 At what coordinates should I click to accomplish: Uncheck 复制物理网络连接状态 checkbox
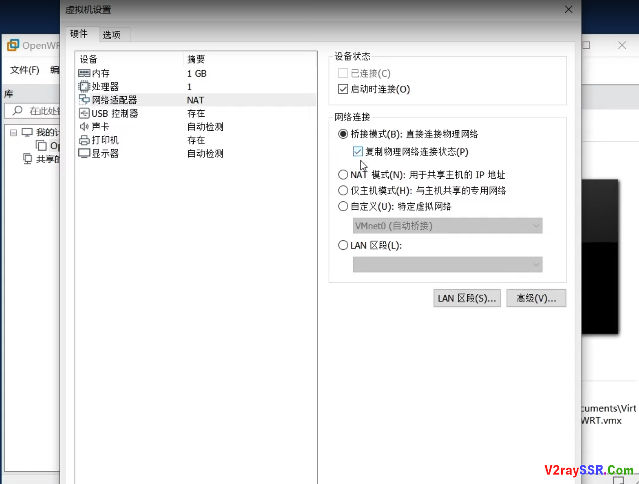coord(357,151)
